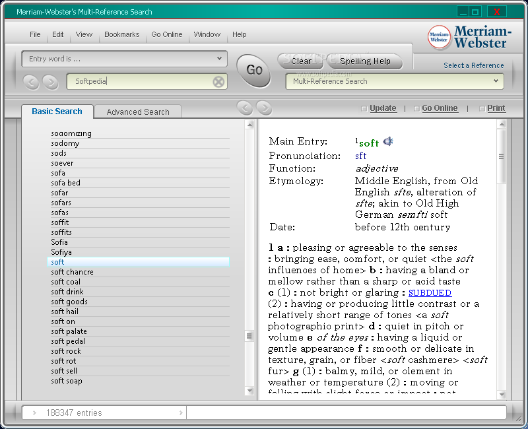Select 'soft rock' in the word list
The width and height of the screenshot is (528, 429).
coord(139,351)
